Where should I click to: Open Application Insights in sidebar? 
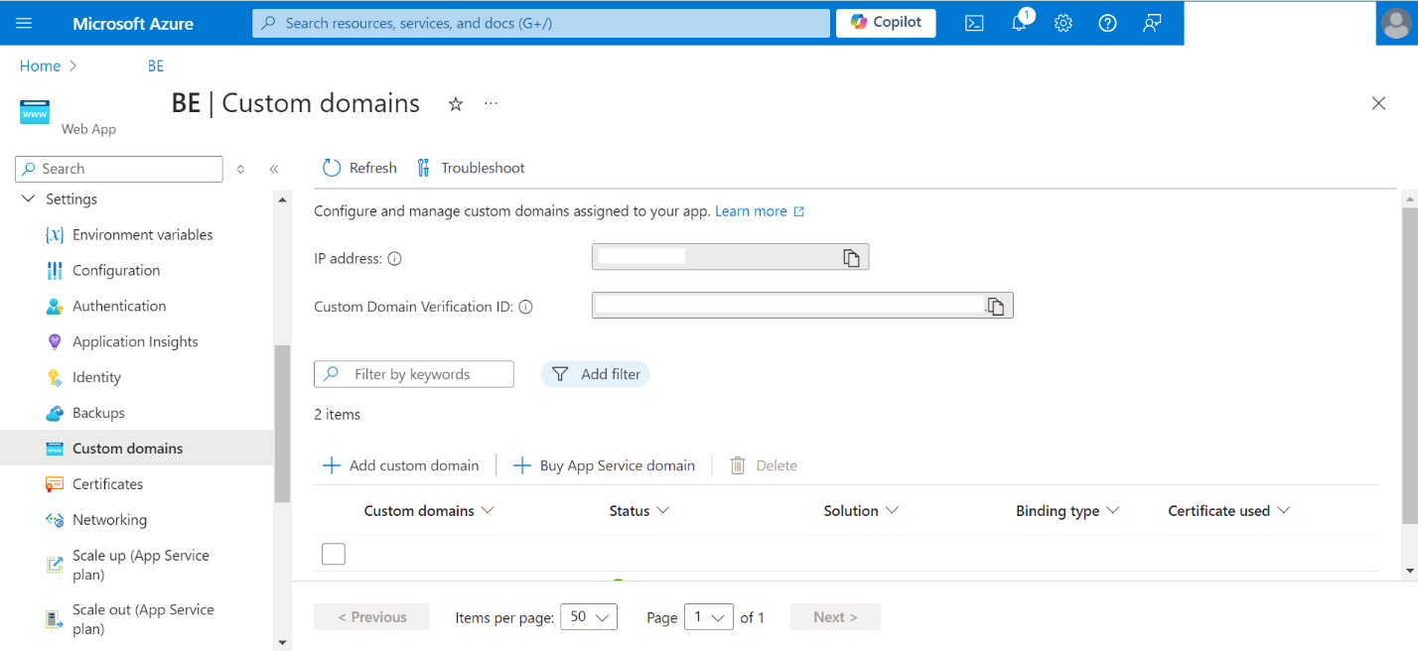[136, 342]
